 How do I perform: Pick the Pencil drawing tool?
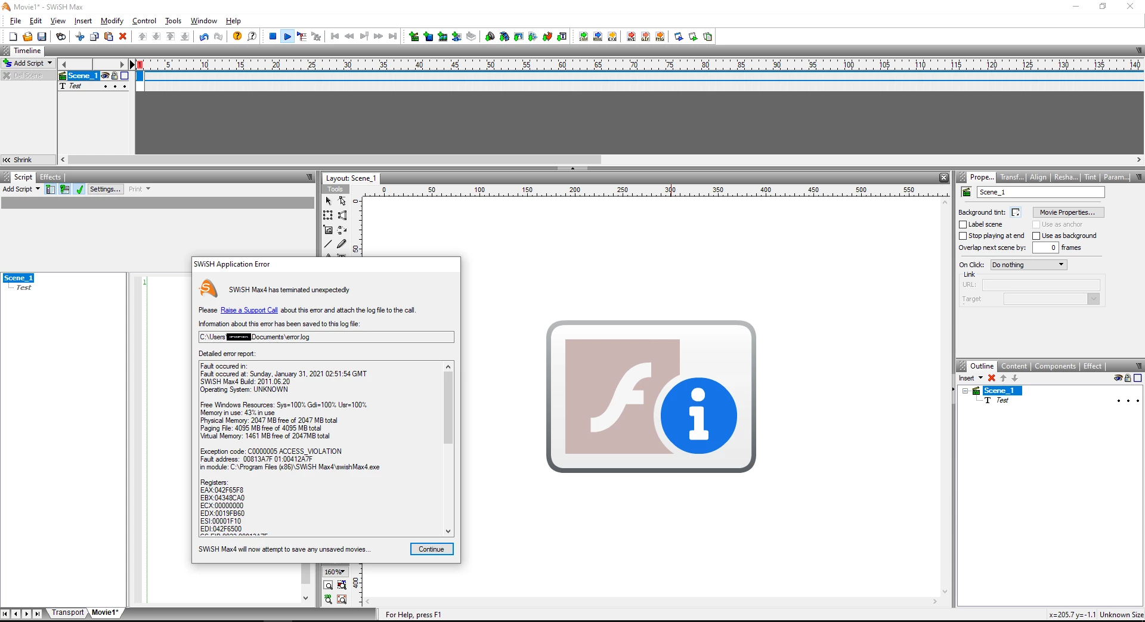point(342,244)
